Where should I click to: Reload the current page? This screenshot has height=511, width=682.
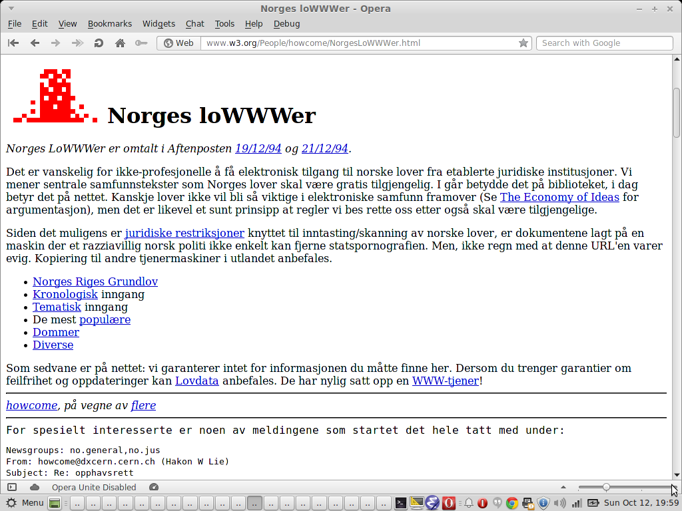[99, 43]
